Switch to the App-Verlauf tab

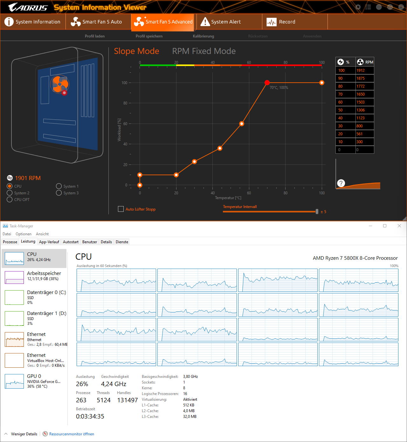point(49,242)
